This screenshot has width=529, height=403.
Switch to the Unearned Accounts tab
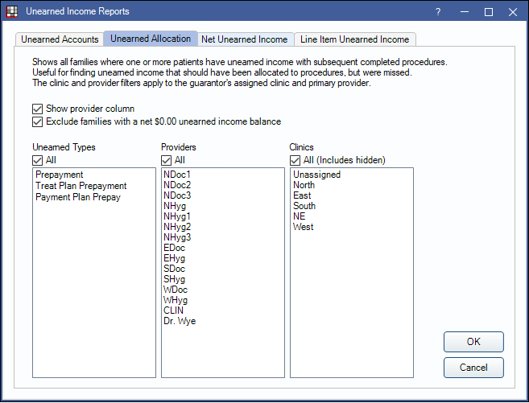point(60,39)
